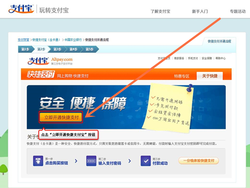The height and width of the screenshot is (188, 250).
Task: Open 新手入门 in top navigation
Action: [200, 11]
